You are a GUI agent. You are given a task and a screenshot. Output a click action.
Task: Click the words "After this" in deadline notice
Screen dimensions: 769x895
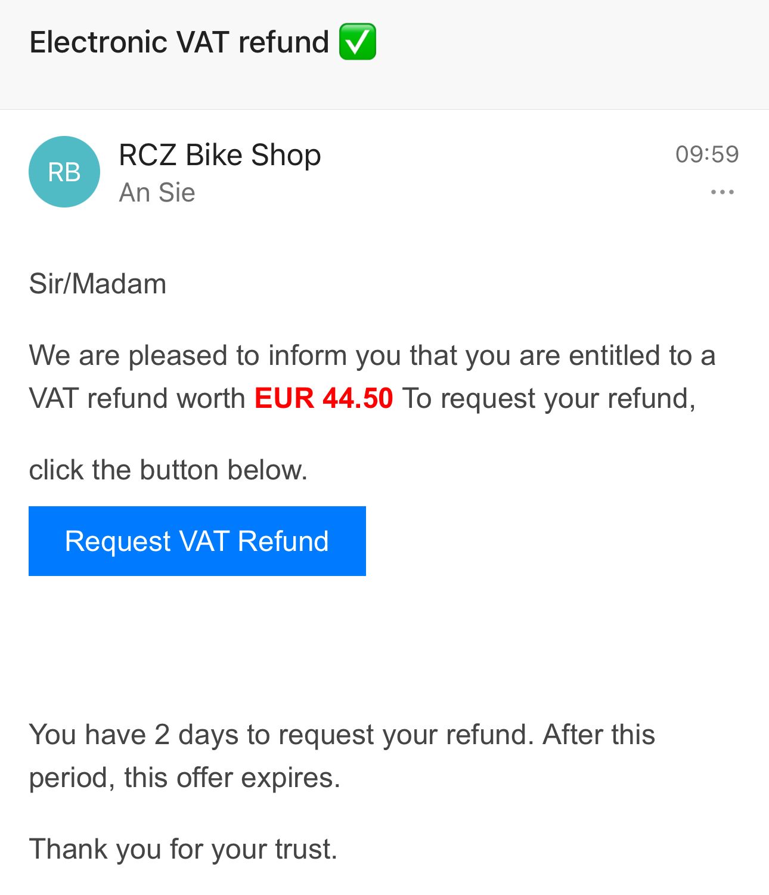pos(599,735)
